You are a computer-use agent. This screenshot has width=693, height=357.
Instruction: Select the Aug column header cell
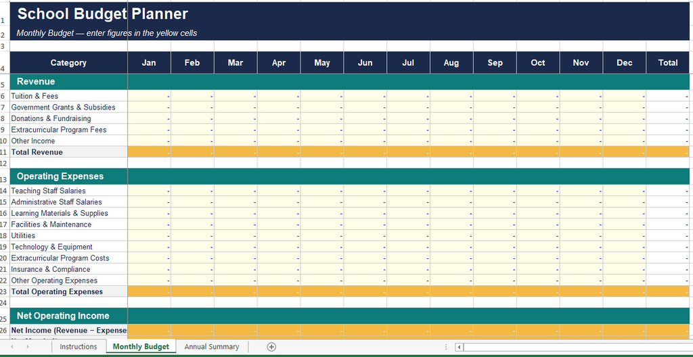tap(451, 63)
